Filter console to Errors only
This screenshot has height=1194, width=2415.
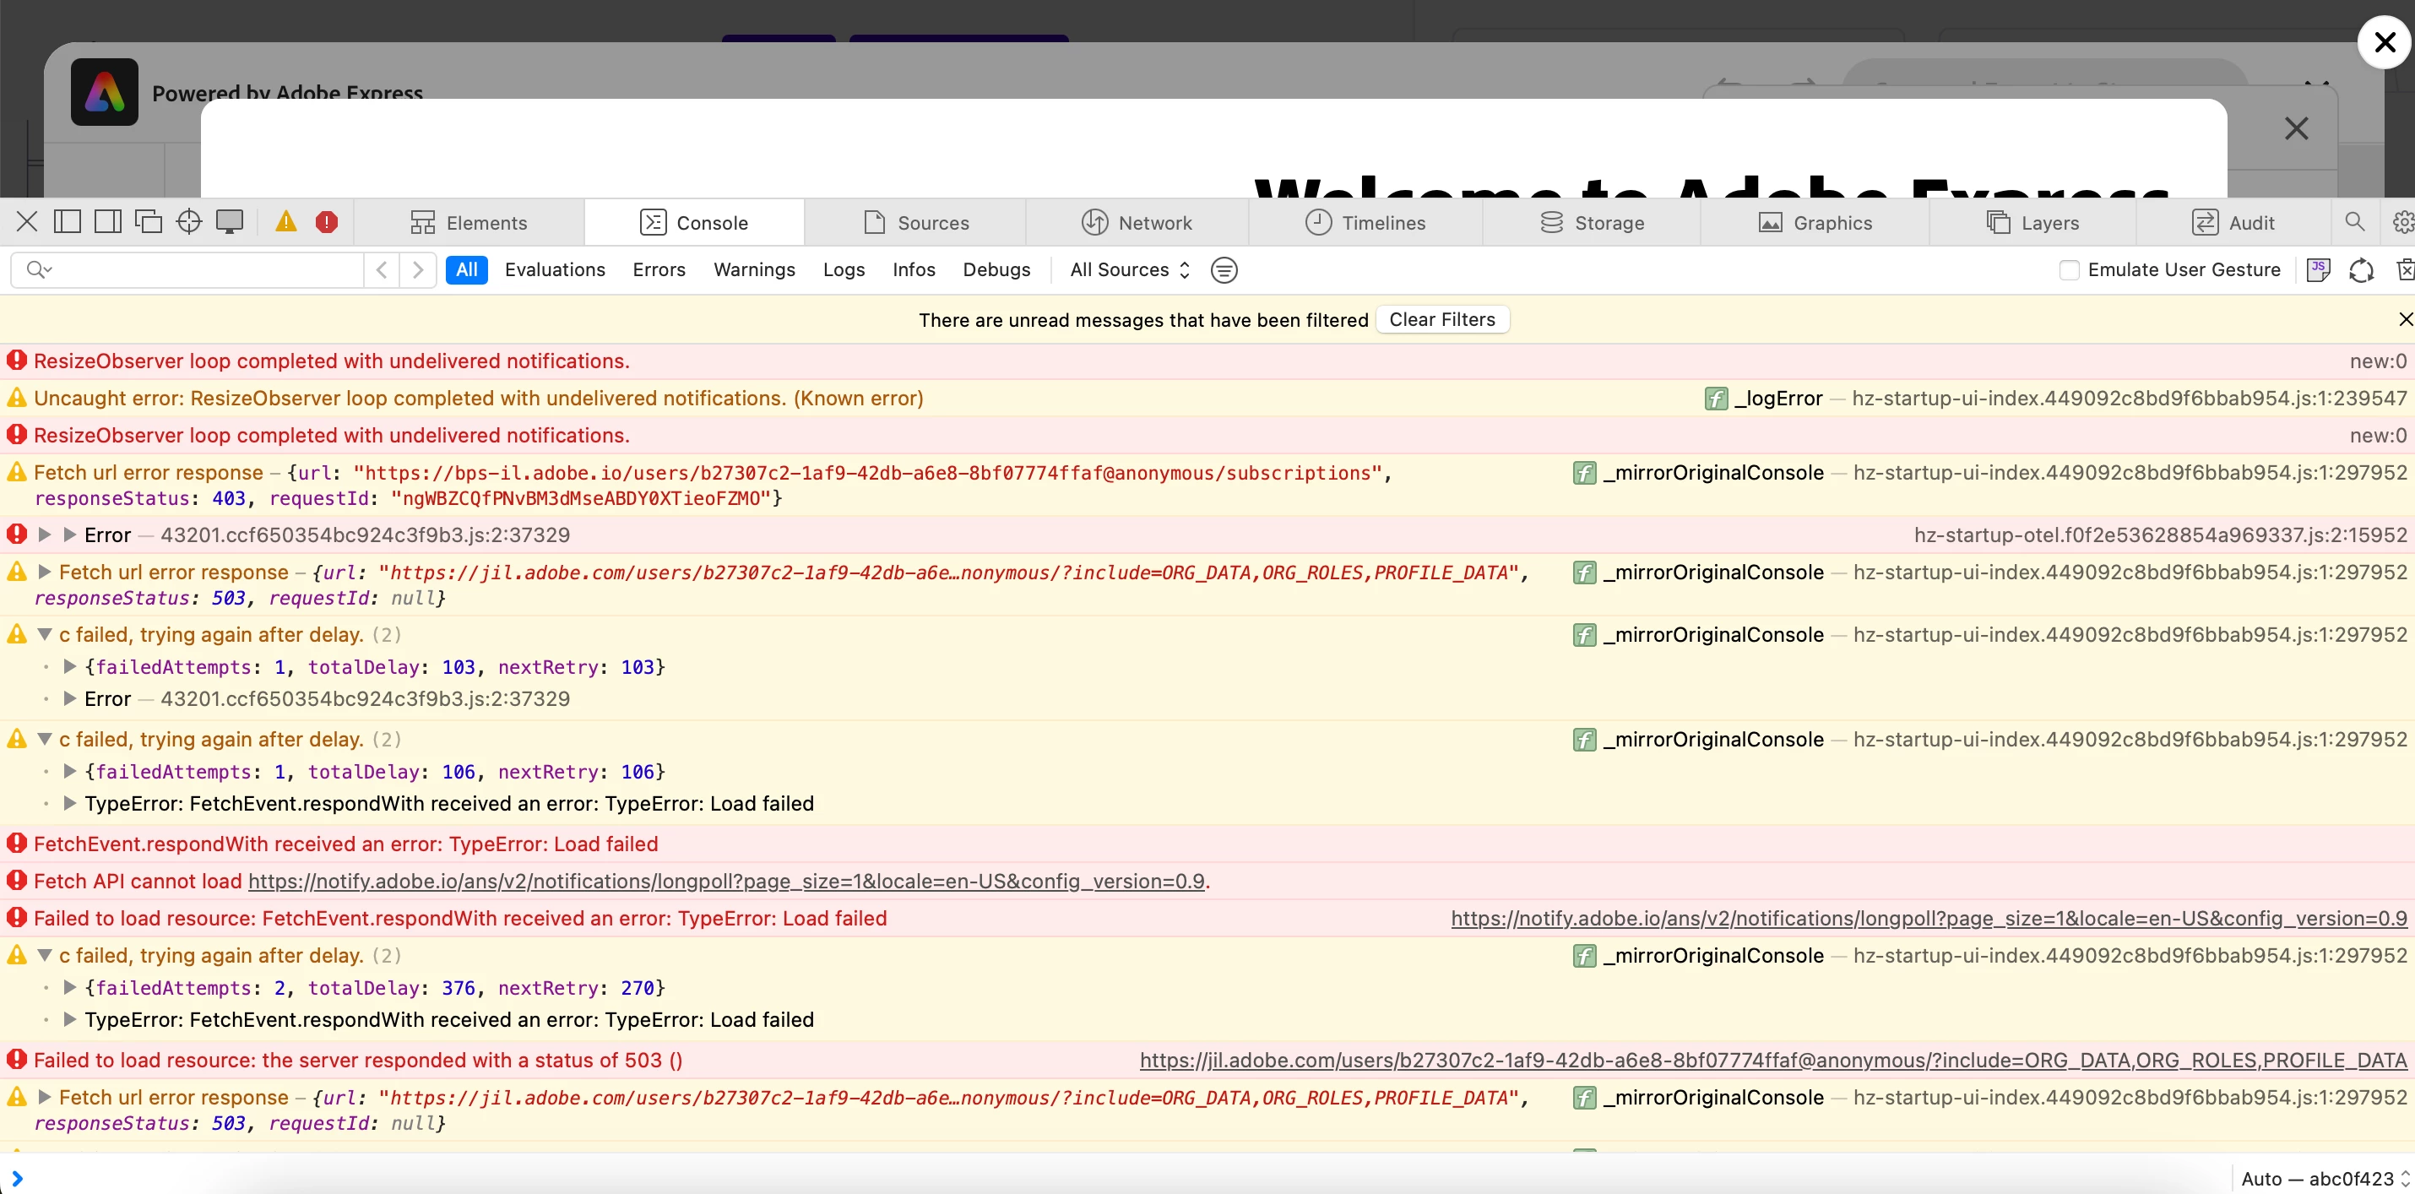coord(658,270)
